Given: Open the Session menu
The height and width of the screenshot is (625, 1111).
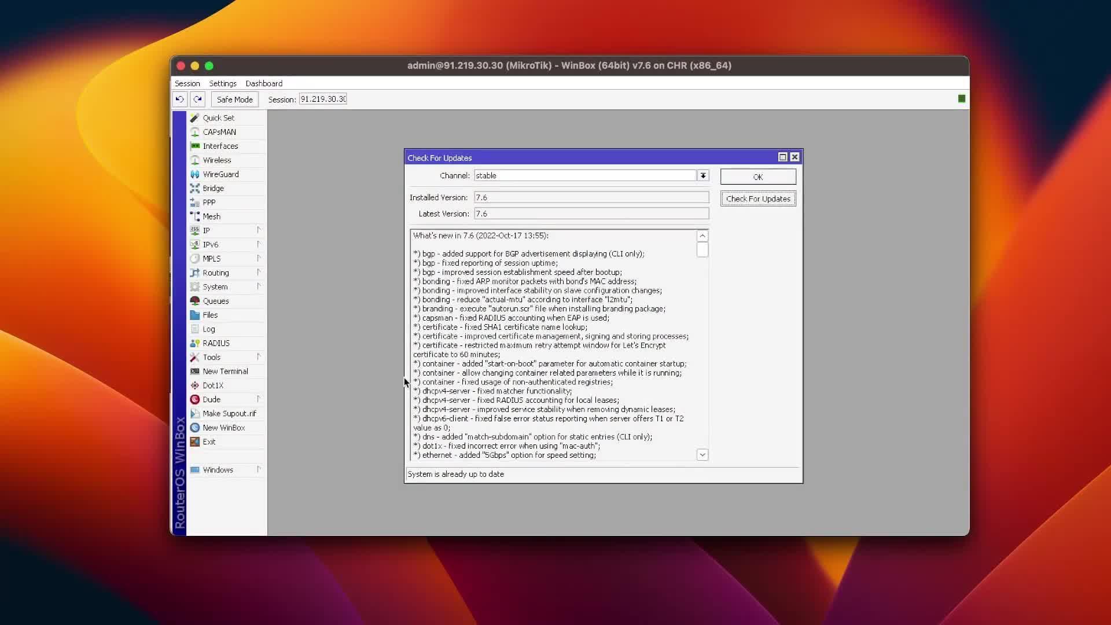Looking at the screenshot, I should tap(187, 83).
